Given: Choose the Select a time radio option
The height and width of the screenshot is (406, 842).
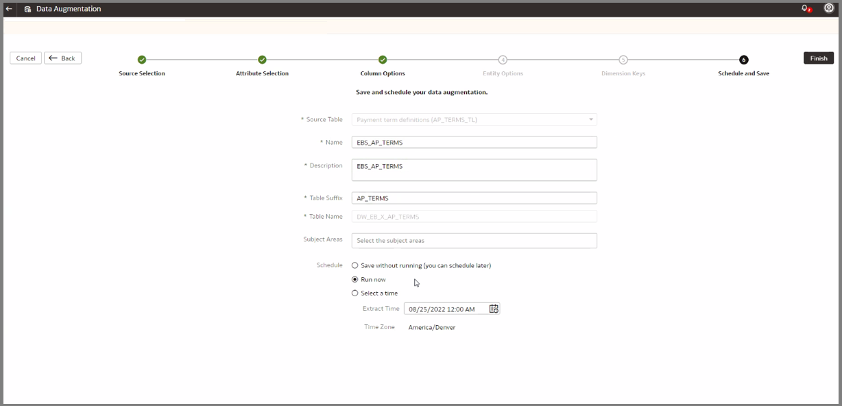Looking at the screenshot, I should [x=354, y=293].
